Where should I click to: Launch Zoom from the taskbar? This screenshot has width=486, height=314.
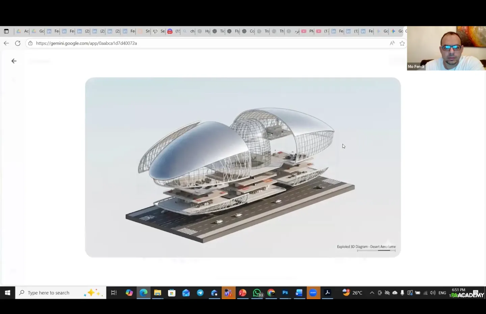[313, 293]
